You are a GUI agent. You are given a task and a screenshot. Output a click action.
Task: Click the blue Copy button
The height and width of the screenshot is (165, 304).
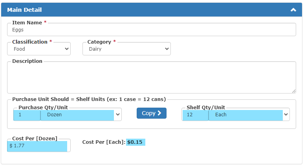(x=152, y=113)
